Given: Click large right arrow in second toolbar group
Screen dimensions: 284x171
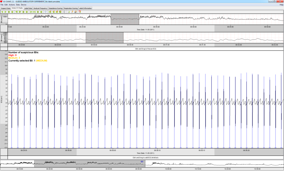Looking at the screenshot, I should [20, 12].
